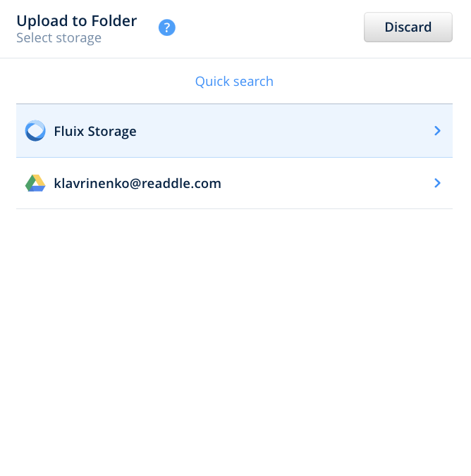Activate the Quick search field text
This screenshot has width=471, height=476.
[234, 82]
